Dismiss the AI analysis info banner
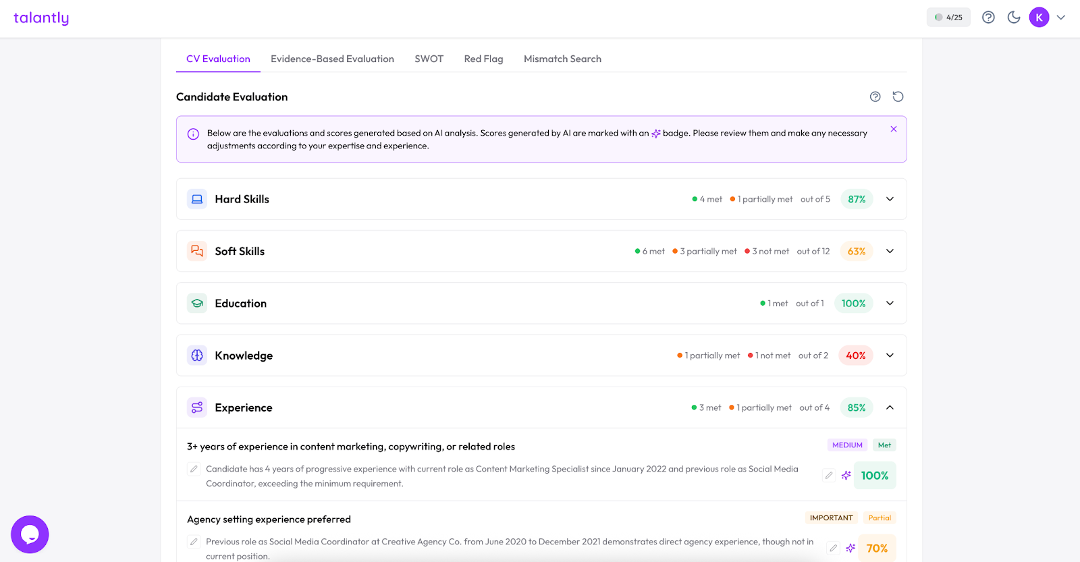The width and height of the screenshot is (1080, 562). pos(893,129)
